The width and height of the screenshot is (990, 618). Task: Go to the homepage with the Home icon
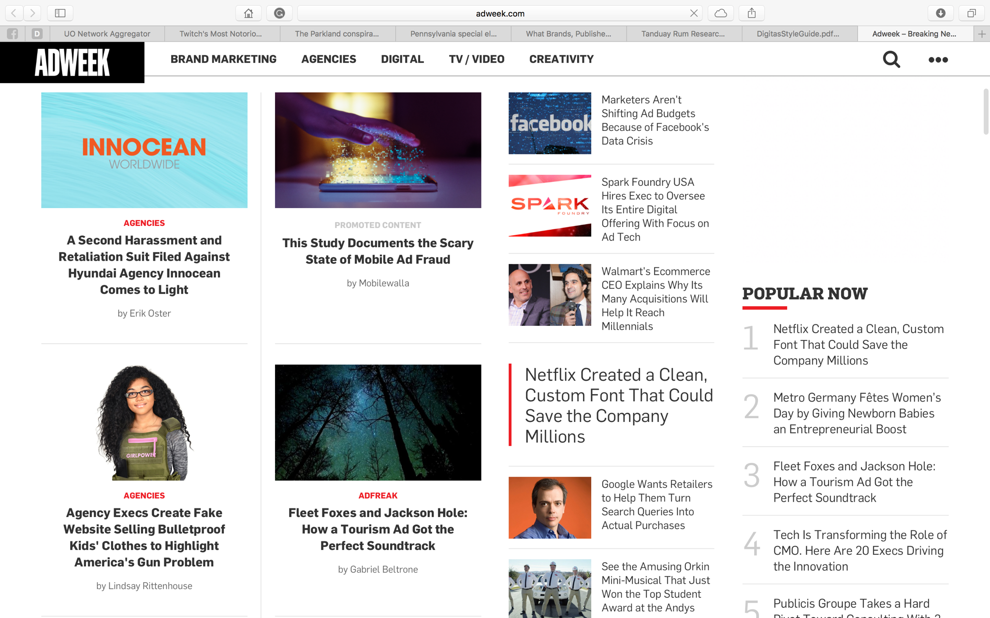point(248,13)
